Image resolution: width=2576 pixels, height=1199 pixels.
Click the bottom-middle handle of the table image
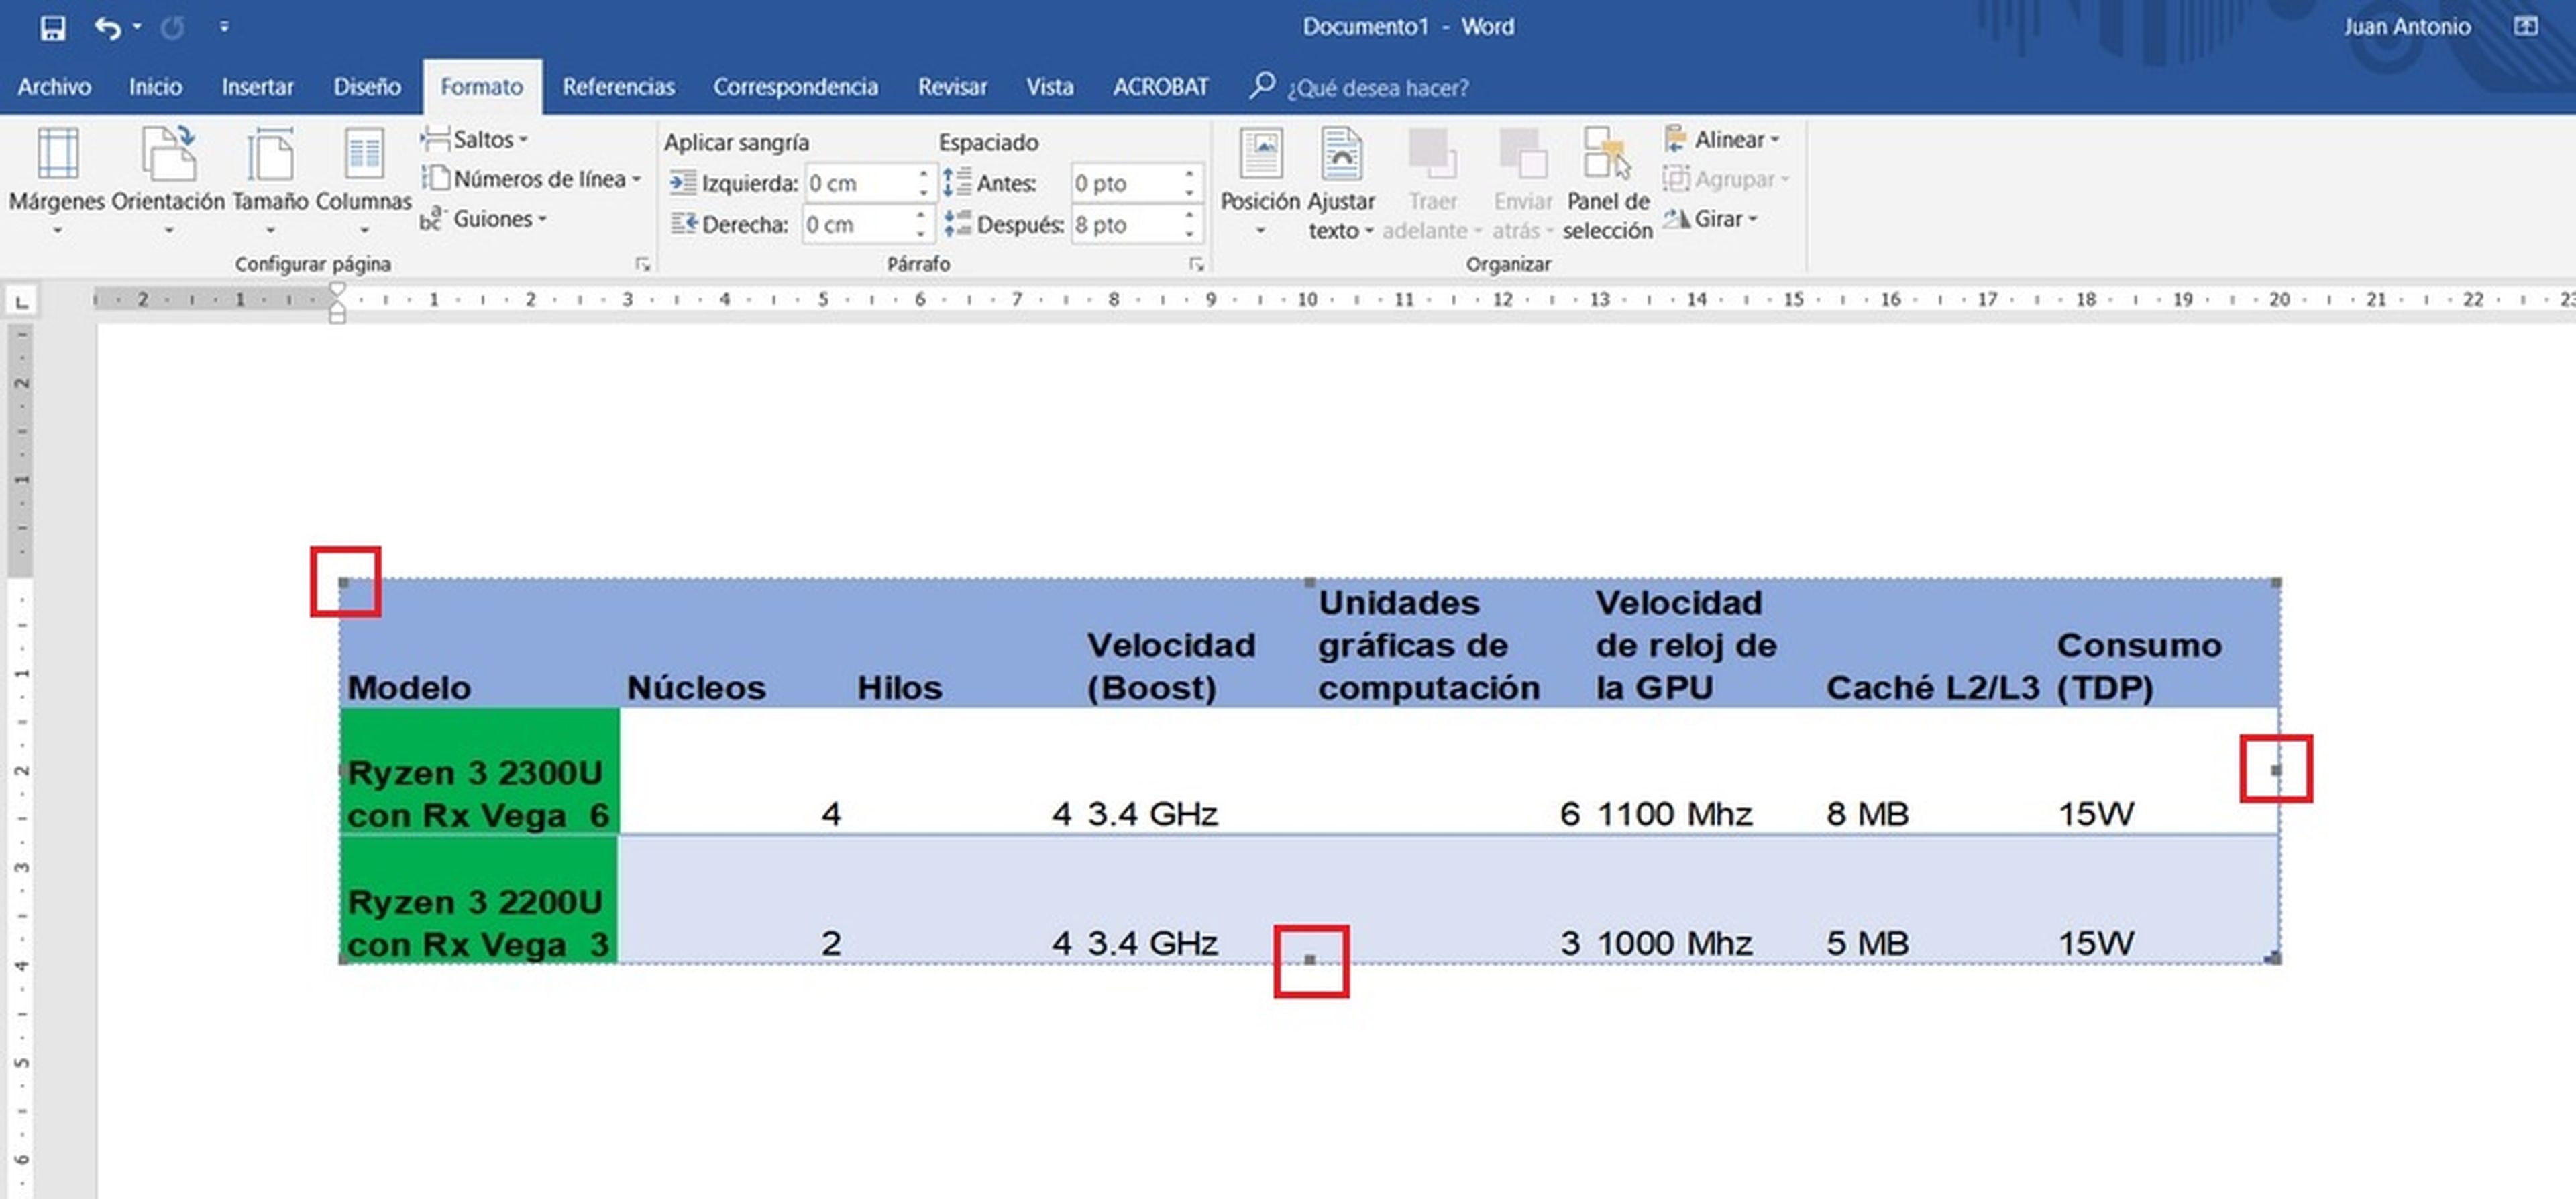tap(1310, 960)
